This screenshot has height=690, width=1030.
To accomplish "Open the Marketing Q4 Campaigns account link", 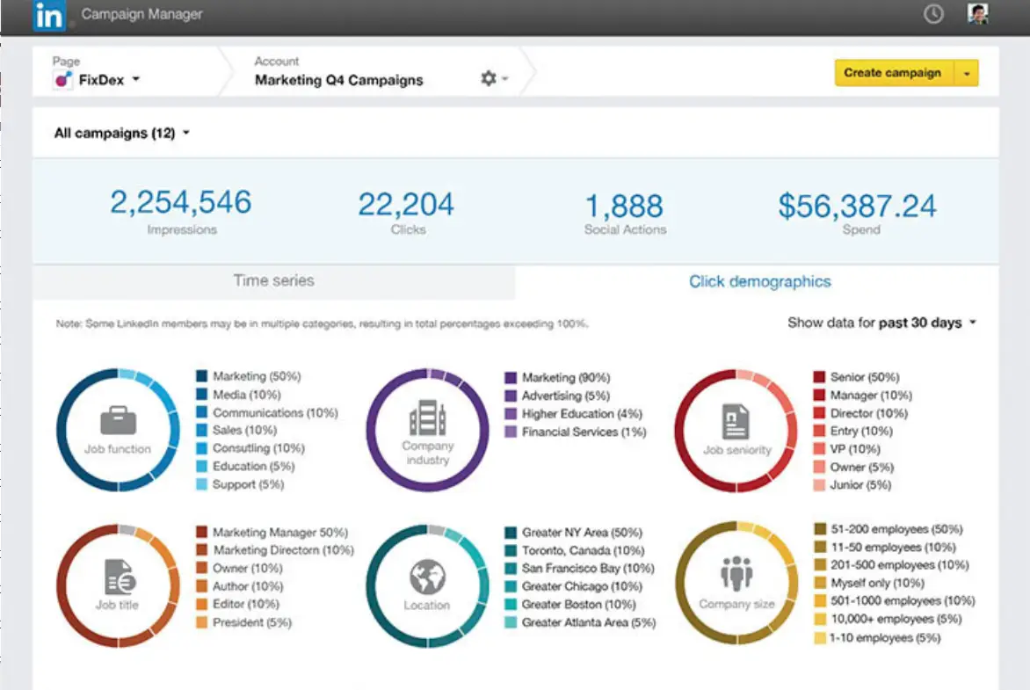I will (338, 80).
